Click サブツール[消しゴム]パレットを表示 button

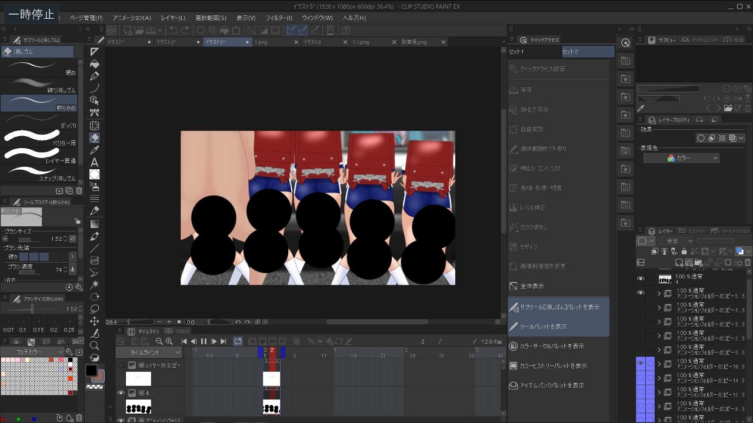click(x=558, y=307)
